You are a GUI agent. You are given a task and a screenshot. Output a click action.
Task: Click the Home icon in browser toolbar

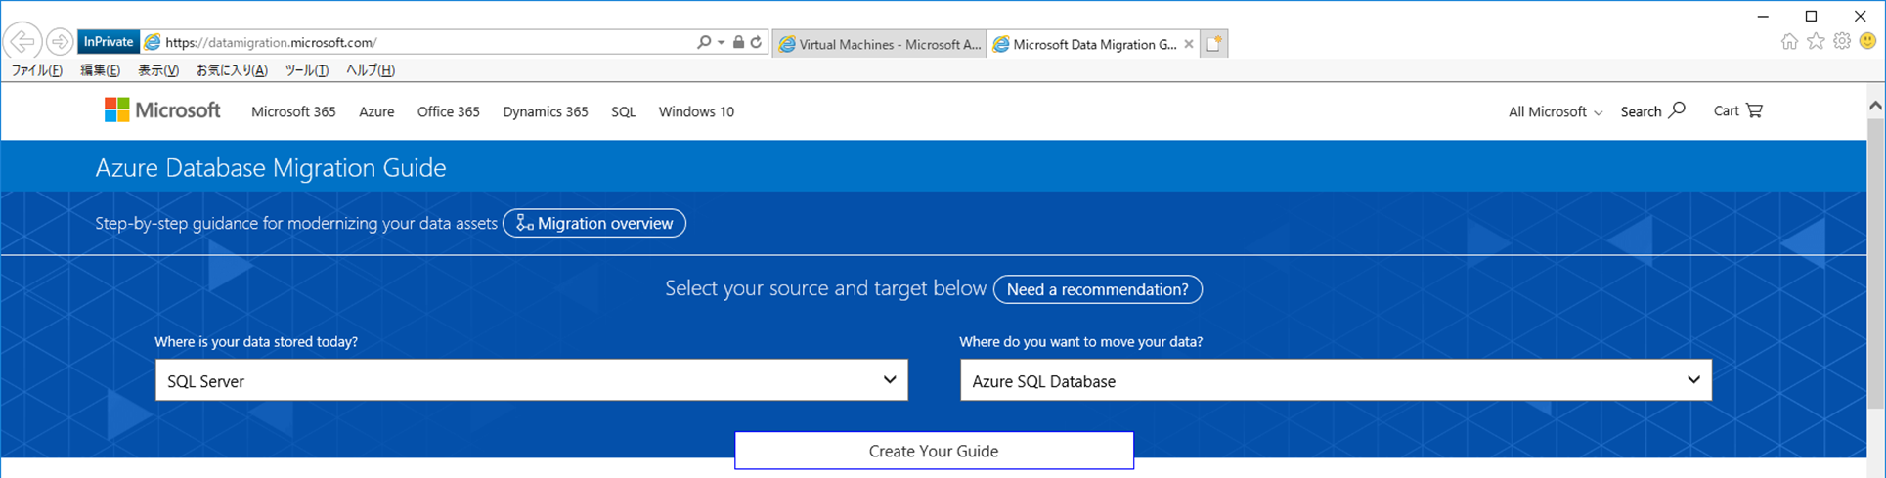1789,41
